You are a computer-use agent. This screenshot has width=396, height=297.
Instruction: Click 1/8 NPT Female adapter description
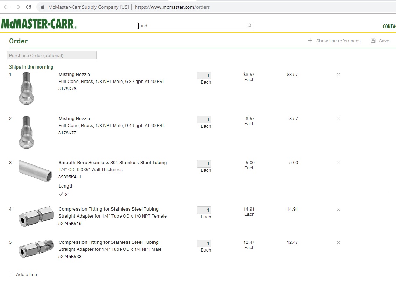coord(113,216)
